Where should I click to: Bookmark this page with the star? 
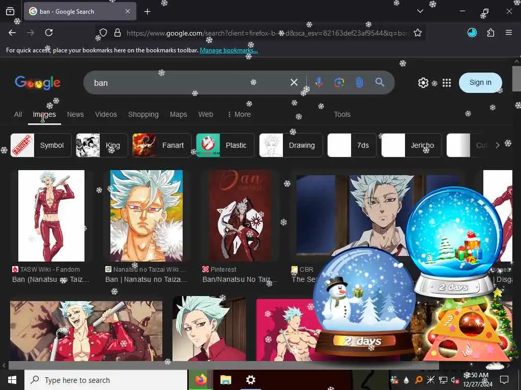(x=418, y=32)
